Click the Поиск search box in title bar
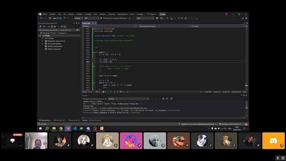Screen dimensions: 286x161 (152, 14)
